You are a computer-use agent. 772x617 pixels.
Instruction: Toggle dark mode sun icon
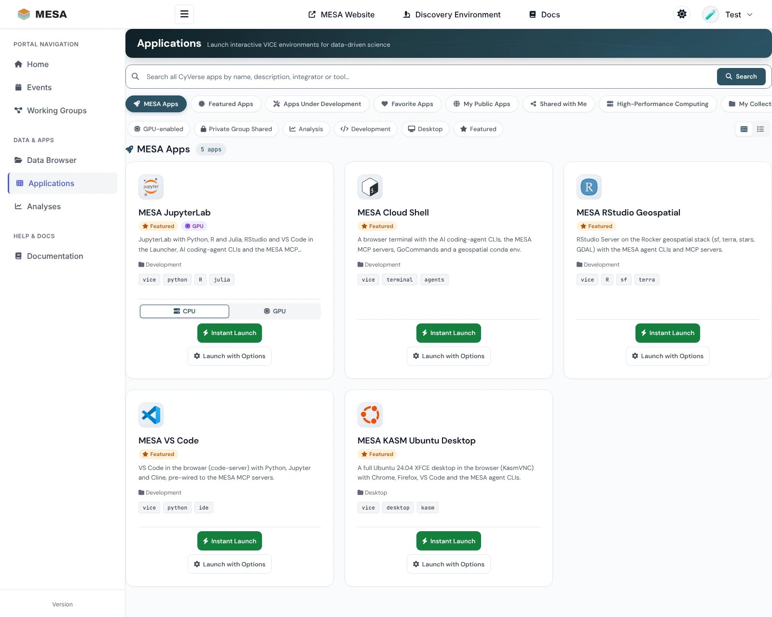tap(682, 14)
